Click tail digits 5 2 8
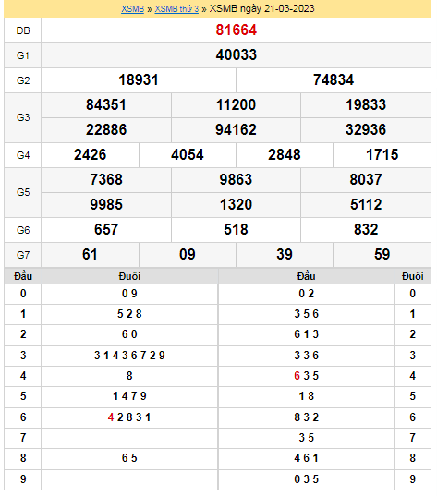Viewport: 437px width, 496px height. tap(129, 314)
